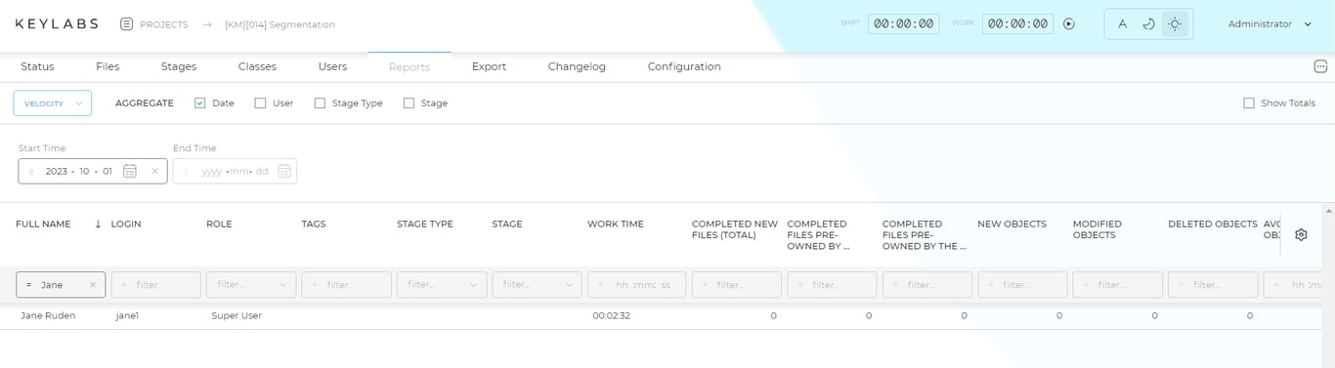Sort by ROLE column header
Viewport: 1335px width, 368px height.
(219, 225)
